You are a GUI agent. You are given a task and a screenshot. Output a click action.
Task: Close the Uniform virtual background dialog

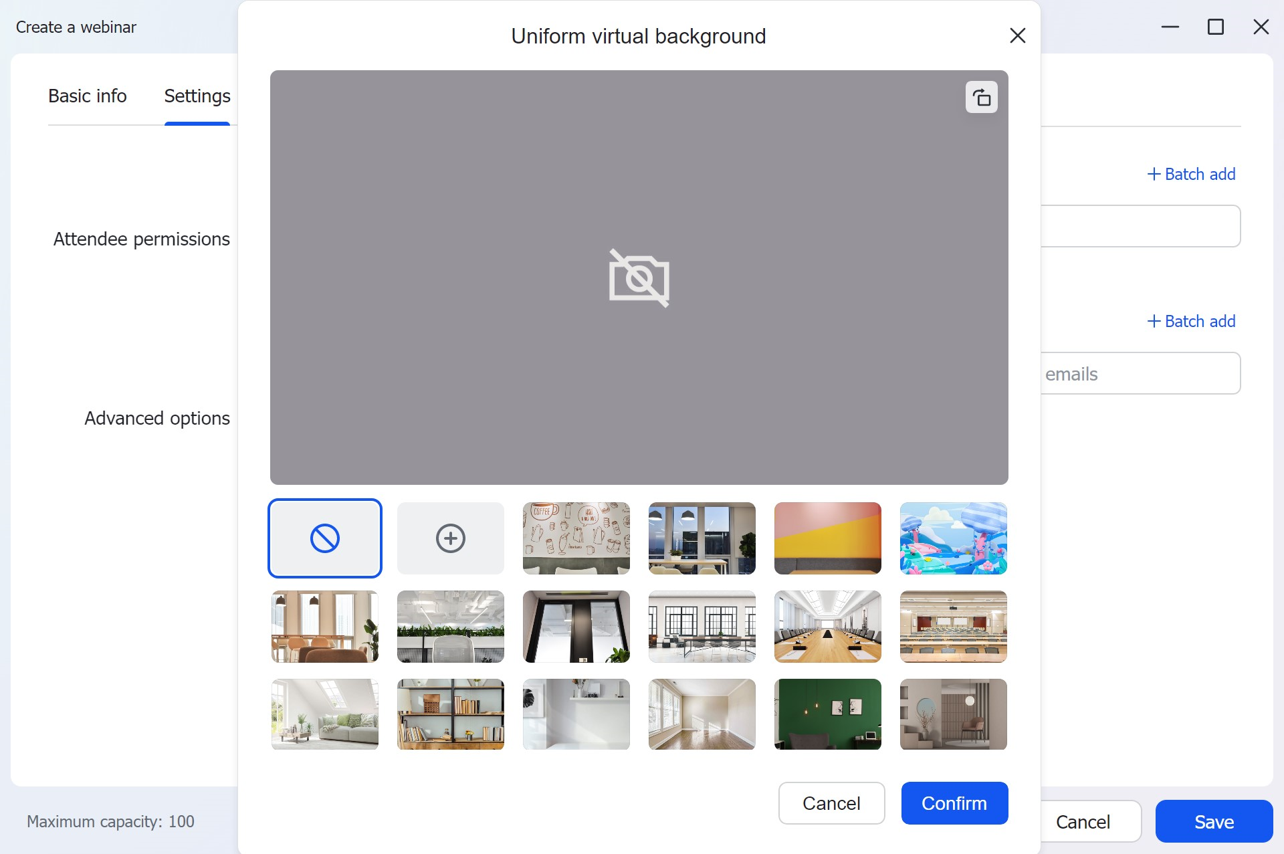pos(1017,35)
